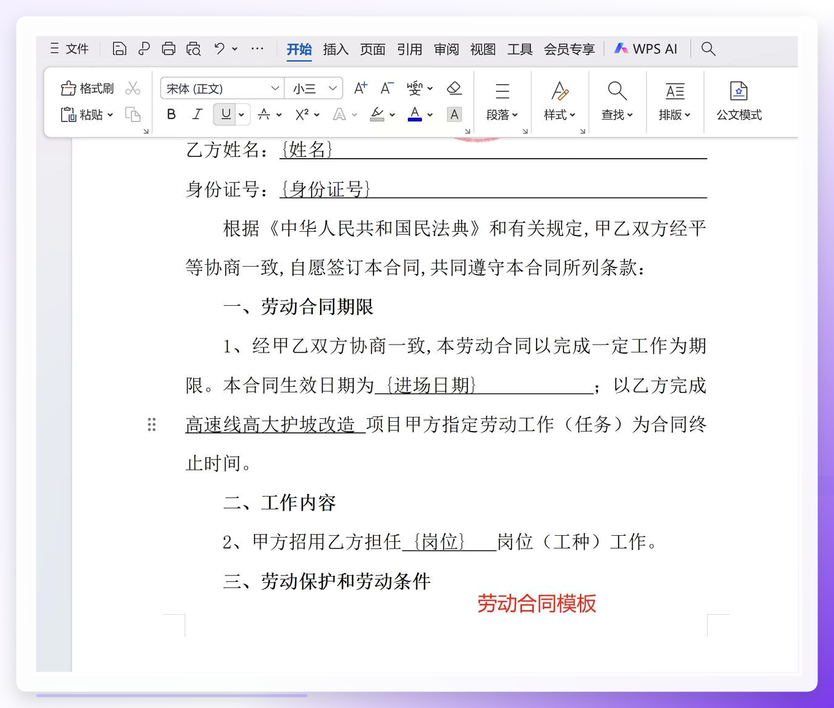Open the clipboard group dialog launcher
This screenshot has width=834, height=708.
click(x=146, y=131)
